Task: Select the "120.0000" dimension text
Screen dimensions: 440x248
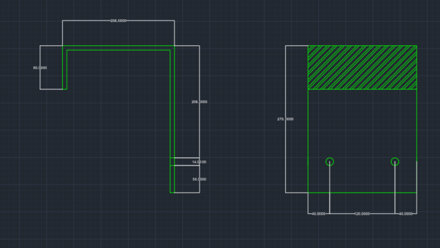Action: [x=362, y=214]
